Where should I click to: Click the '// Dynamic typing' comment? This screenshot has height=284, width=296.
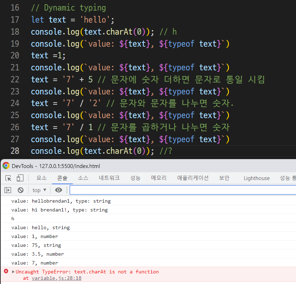click(68, 8)
